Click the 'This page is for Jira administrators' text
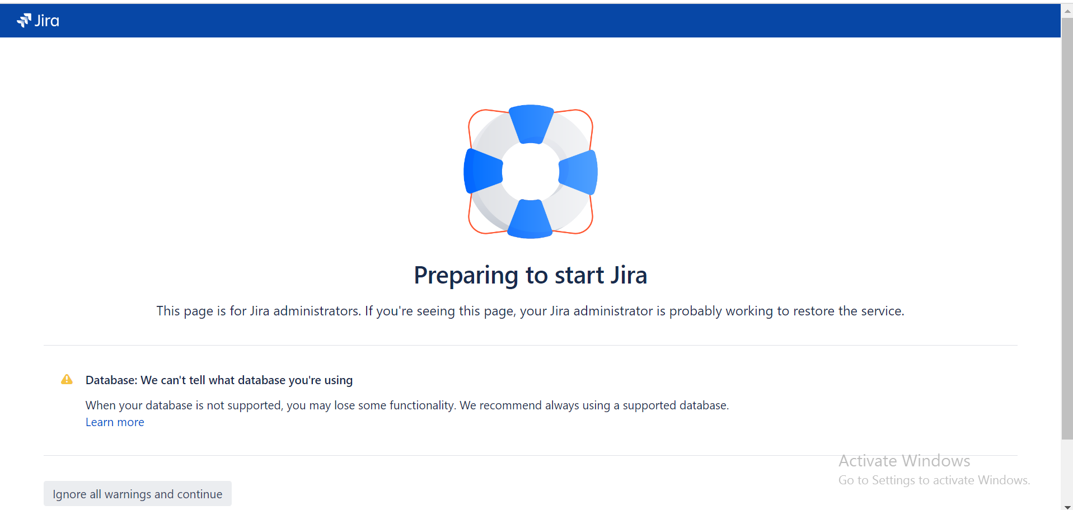 tap(531, 311)
